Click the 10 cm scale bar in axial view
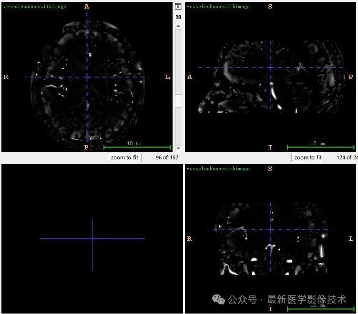This screenshot has height=314, width=358. pos(137,147)
